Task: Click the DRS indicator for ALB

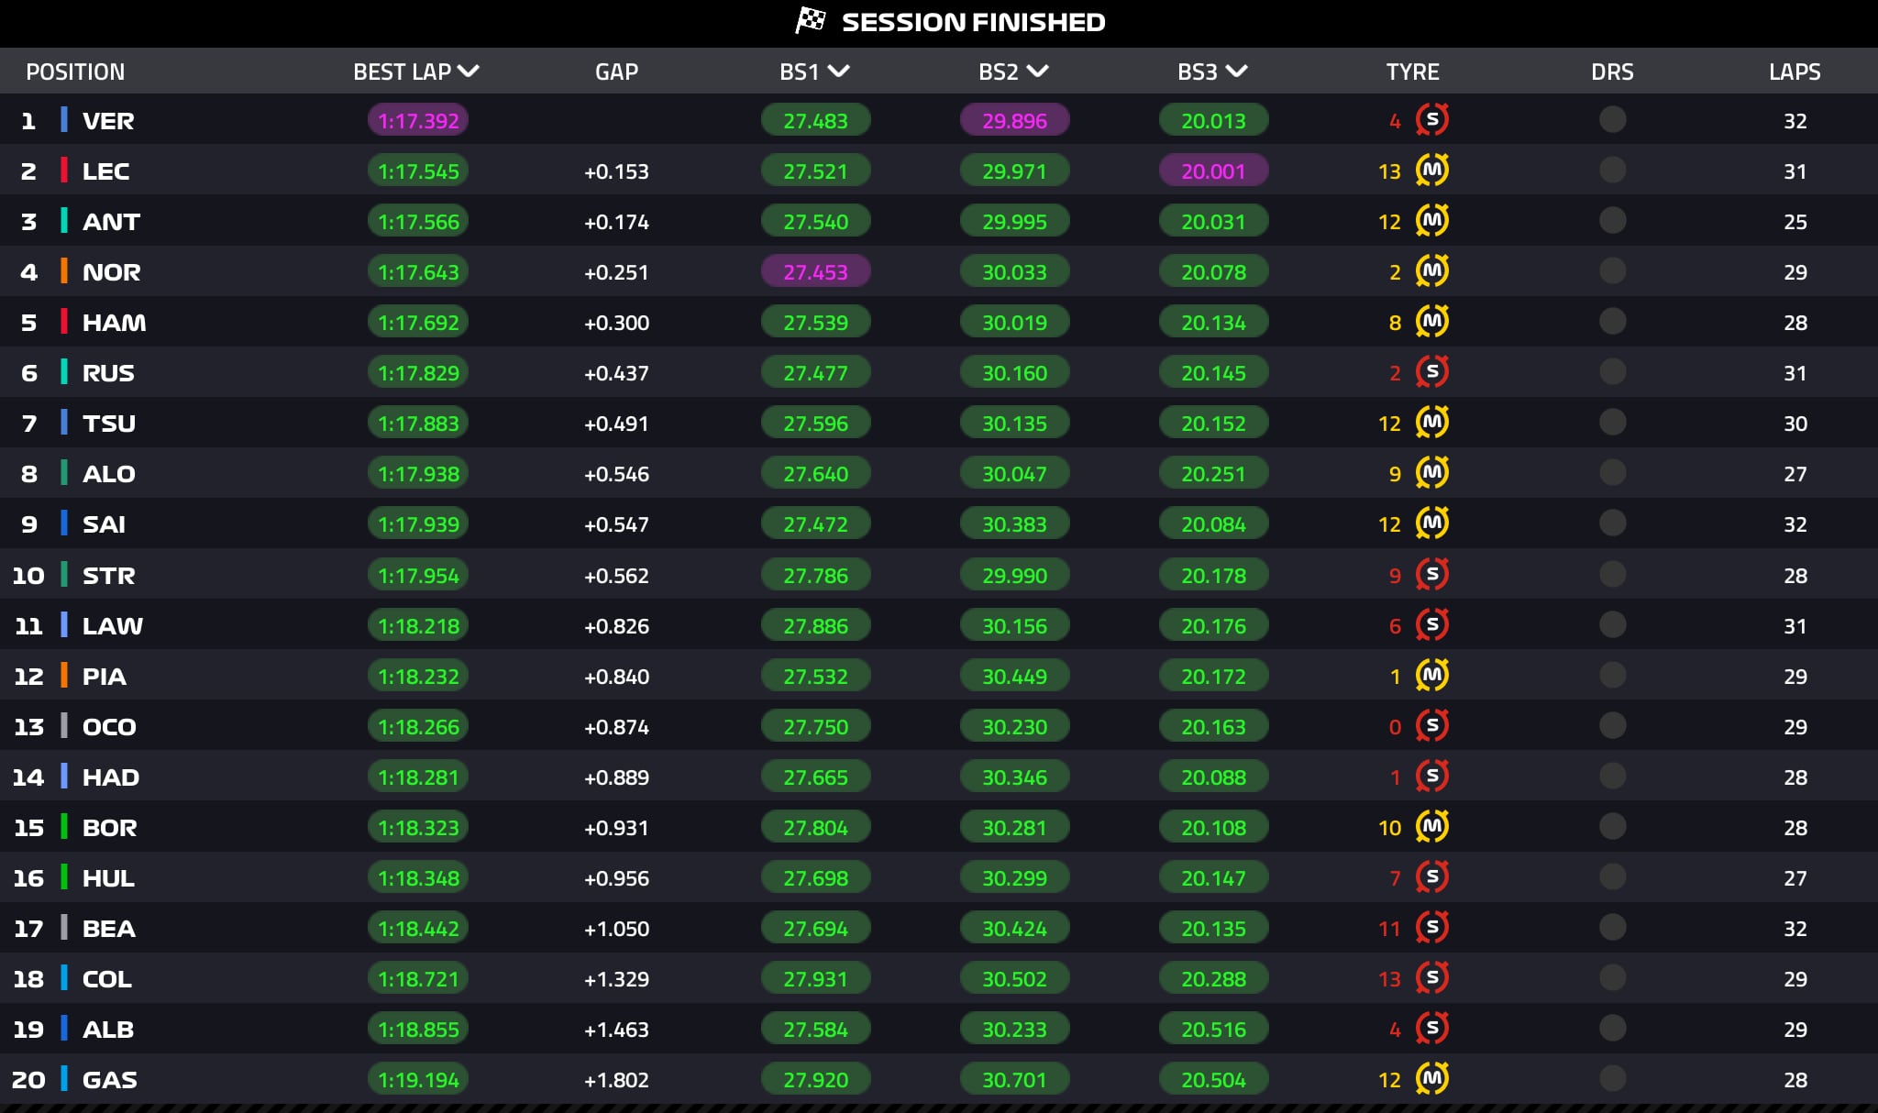Action: [1612, 1029]
